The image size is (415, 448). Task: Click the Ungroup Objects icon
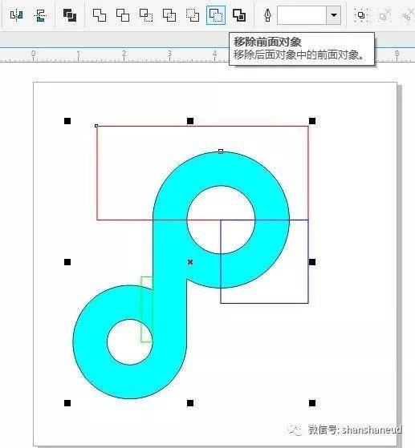(x=384, y=15)
